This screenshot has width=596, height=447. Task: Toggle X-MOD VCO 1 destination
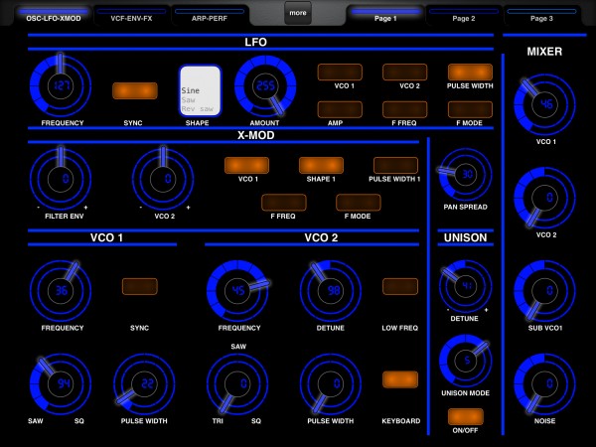[x=246, y=165]
